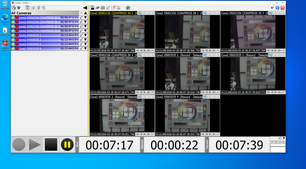This screenshot has height=169, width=306.
Task: Toggle green checkmark for Core2 05003535 2
Action: (13, 39)
